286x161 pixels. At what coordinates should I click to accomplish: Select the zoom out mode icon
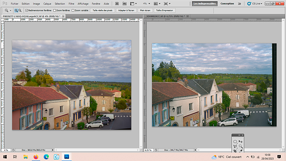pos(20,10)
